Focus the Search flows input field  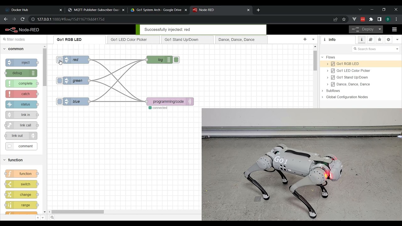[374, 49]
